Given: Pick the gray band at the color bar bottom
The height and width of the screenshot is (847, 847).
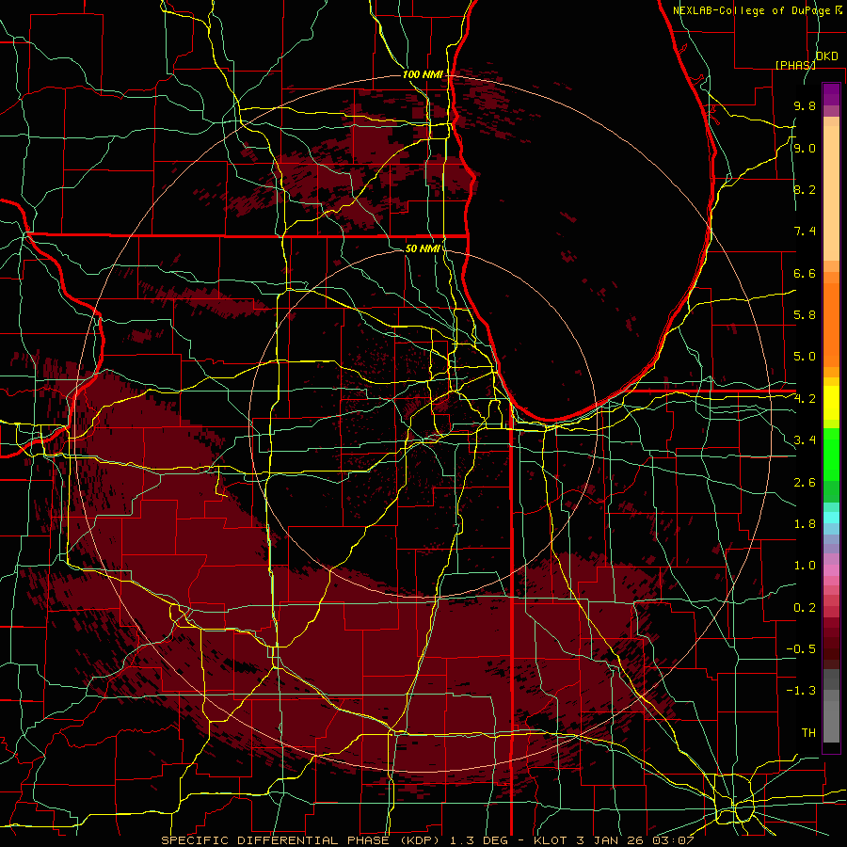Looking at the screenshot, I should coord(831,721).
